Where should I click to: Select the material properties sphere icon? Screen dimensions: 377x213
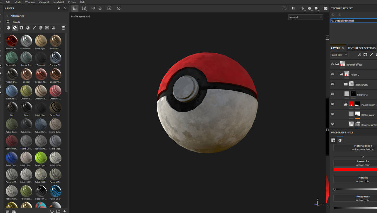[340, 140]
